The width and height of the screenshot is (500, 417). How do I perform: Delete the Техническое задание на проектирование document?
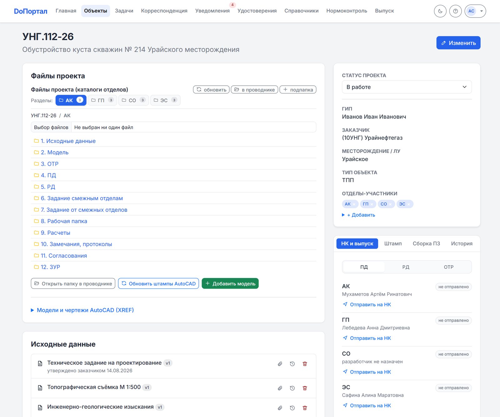click(305, 364)
